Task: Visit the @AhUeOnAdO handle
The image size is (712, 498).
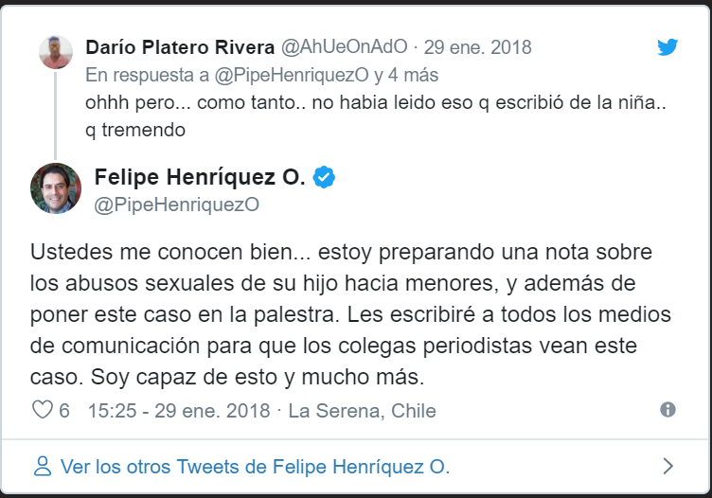Action: (341, 47)
